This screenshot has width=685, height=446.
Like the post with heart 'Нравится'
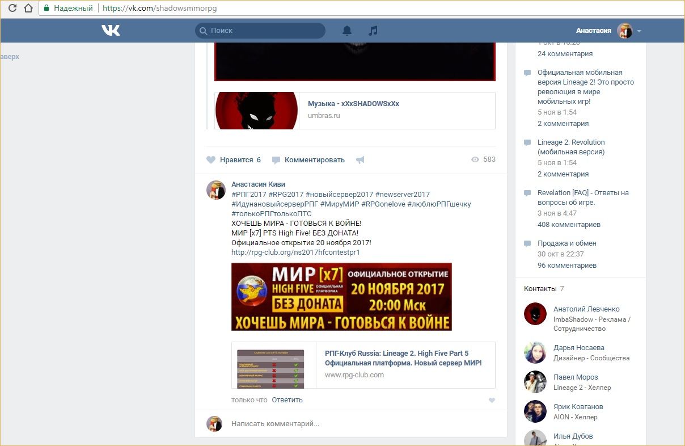click(x=211, y=160)
